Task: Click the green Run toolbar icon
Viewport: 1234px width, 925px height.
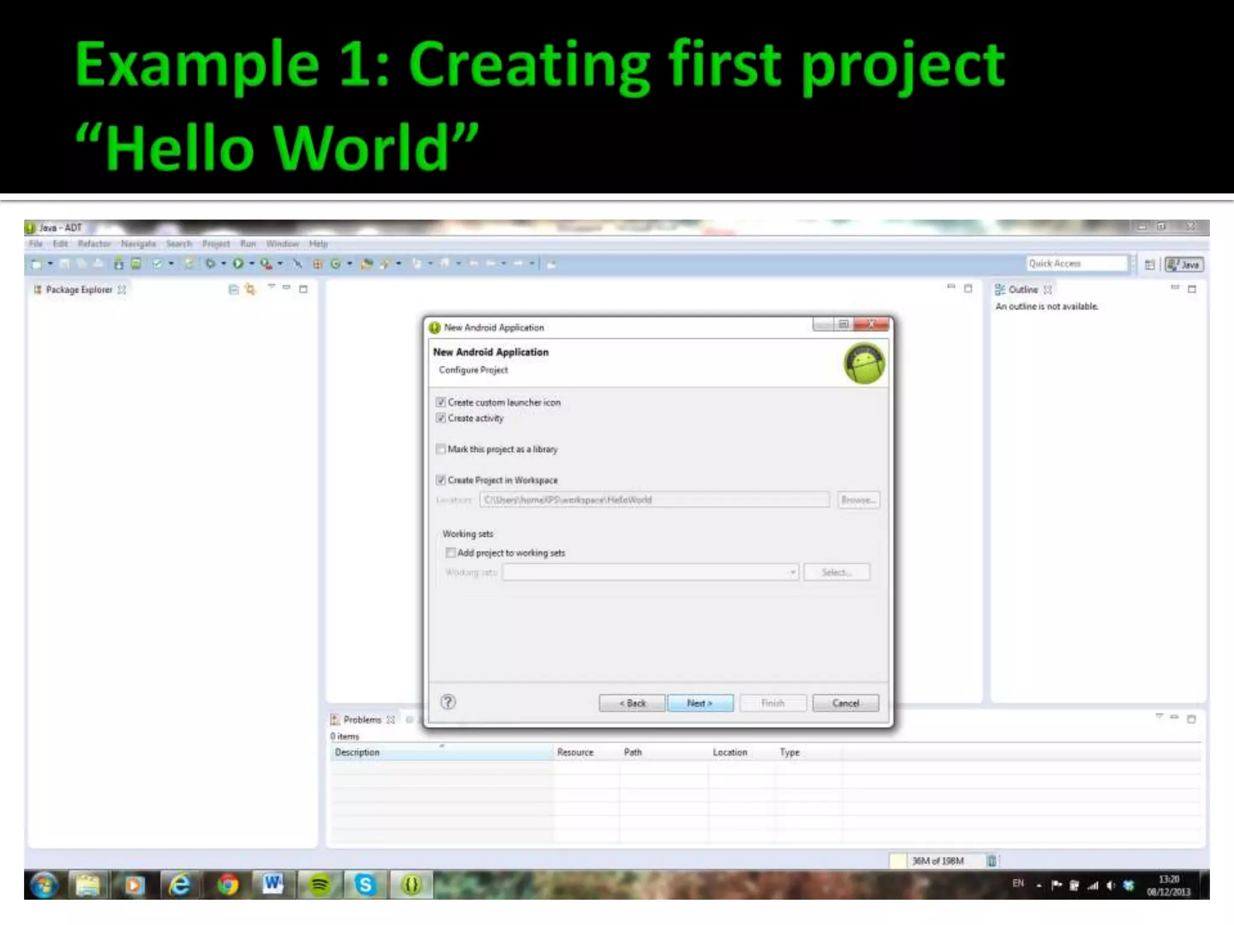Action: tap(238, 264)
